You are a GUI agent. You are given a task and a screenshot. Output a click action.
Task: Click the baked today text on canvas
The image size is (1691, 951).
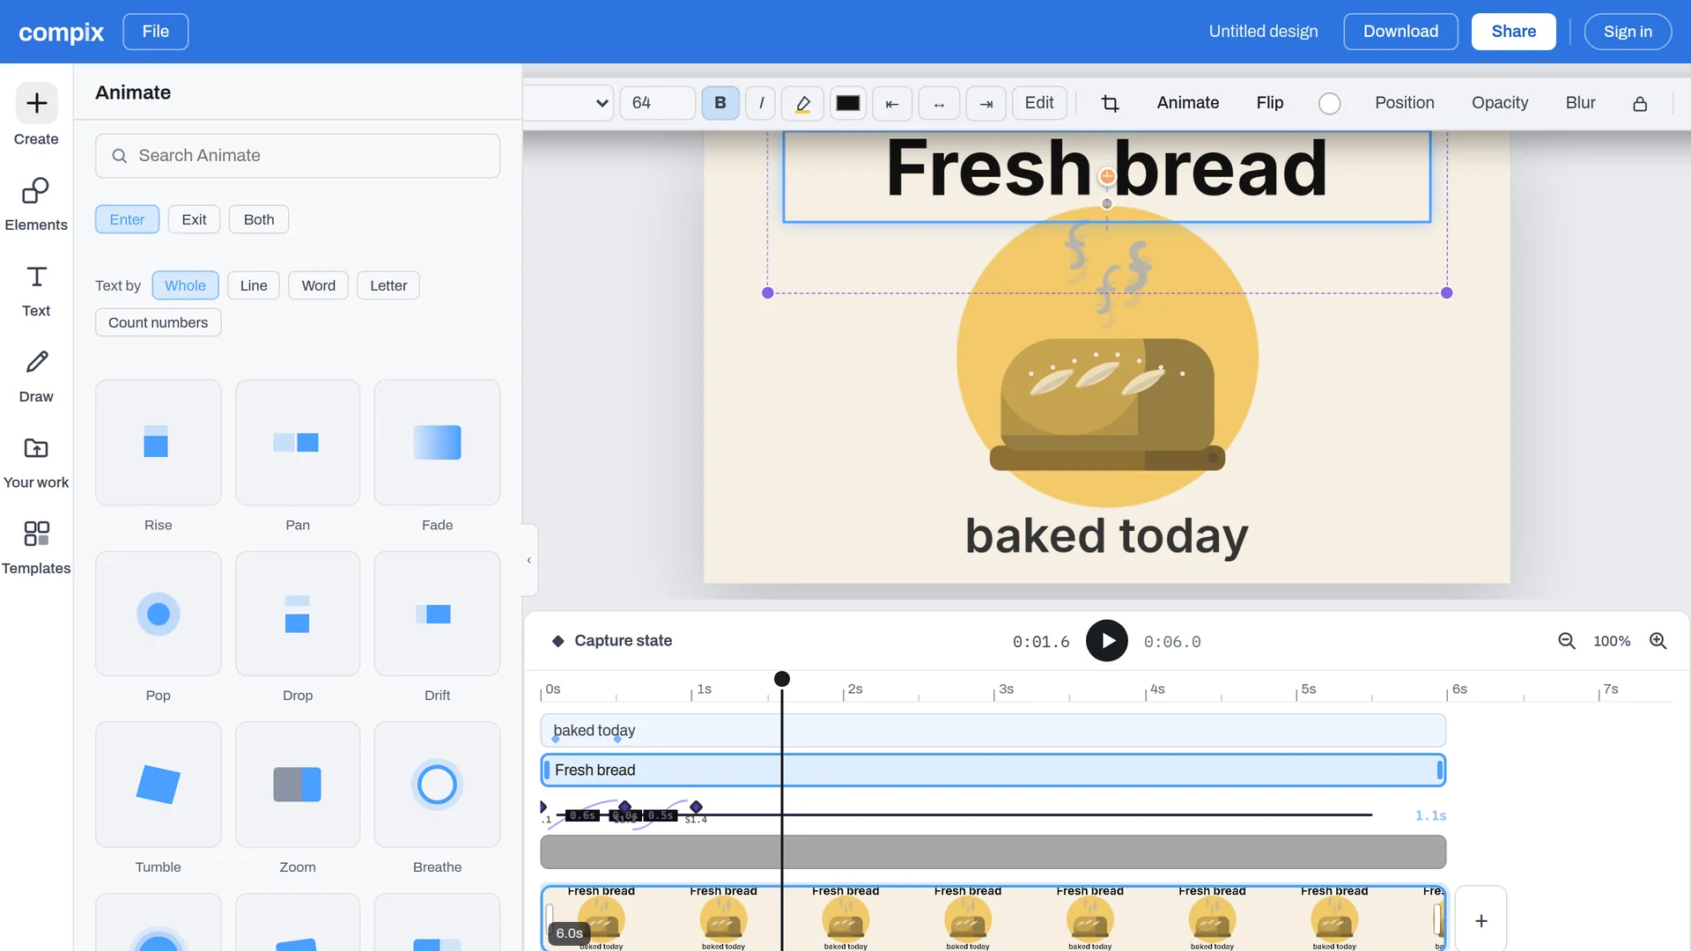tap(1106, 536)
